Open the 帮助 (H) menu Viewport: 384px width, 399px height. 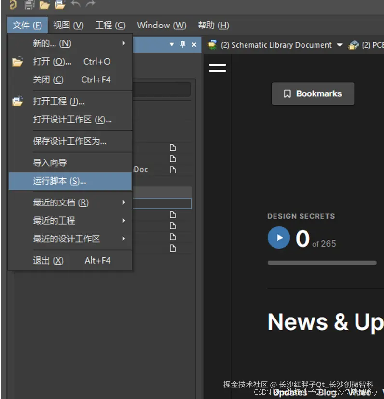pyautogui.click(x=213, y=25)
